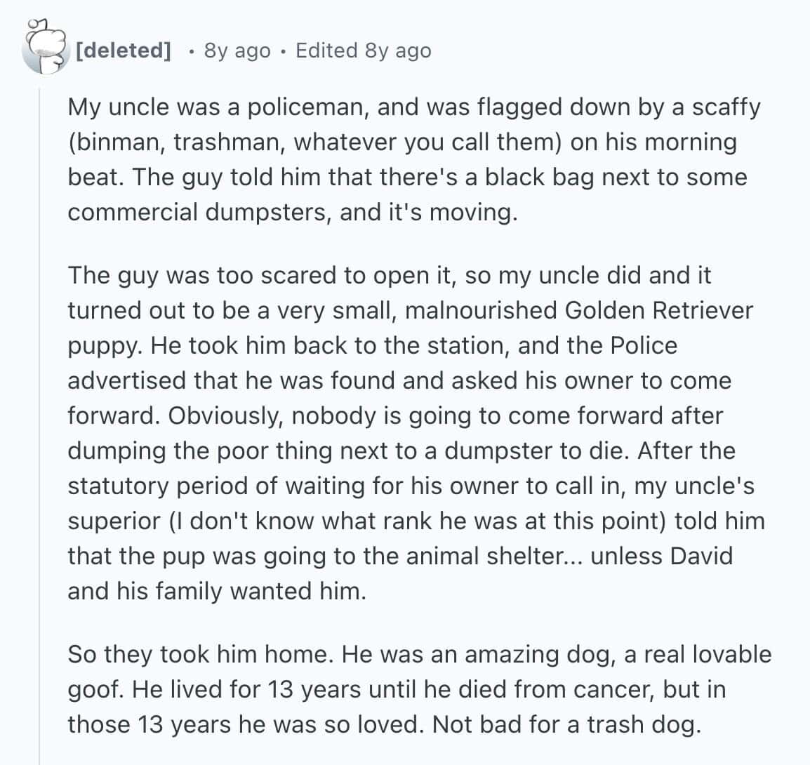Image resolution: width=810 pixels, height=765 pixels.
Task: Click the [deleted] username
Action: click(x=124, y=51)
